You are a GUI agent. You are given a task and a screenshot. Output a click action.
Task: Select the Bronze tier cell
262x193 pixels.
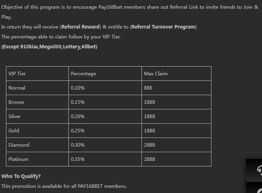pos(16,102)
